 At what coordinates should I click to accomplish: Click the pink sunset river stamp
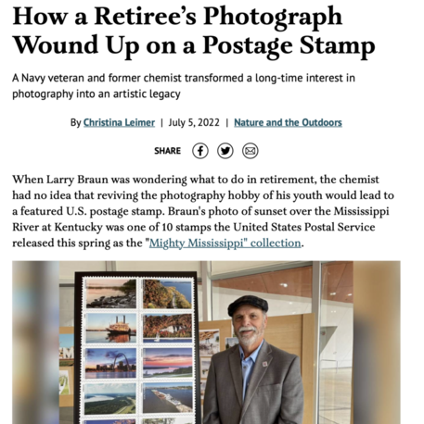[x=167, y=362]
